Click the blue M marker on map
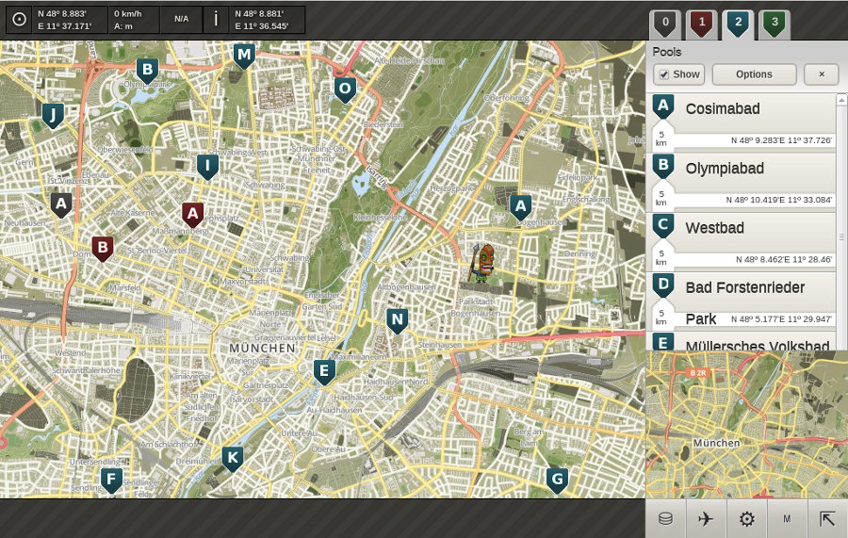Viewport: 848px width, 538px height. point(244,56)
